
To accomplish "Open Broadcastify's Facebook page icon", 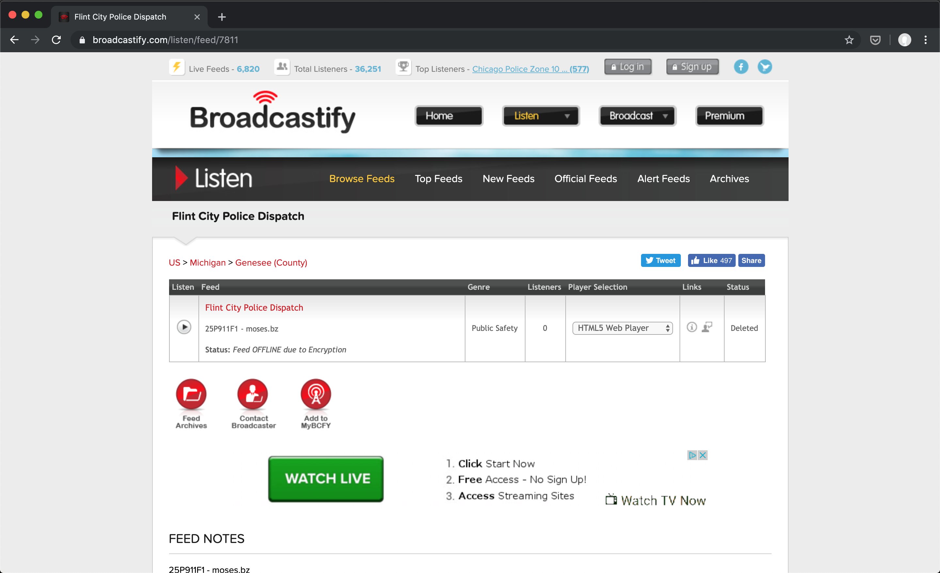I will coord(741,67).
